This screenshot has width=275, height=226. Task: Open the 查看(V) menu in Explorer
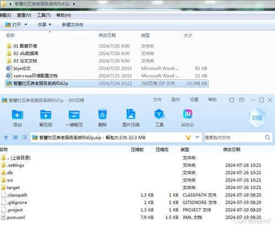click(24, 15)
